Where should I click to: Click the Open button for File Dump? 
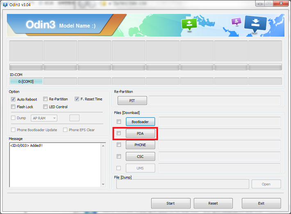pos(266,184)
